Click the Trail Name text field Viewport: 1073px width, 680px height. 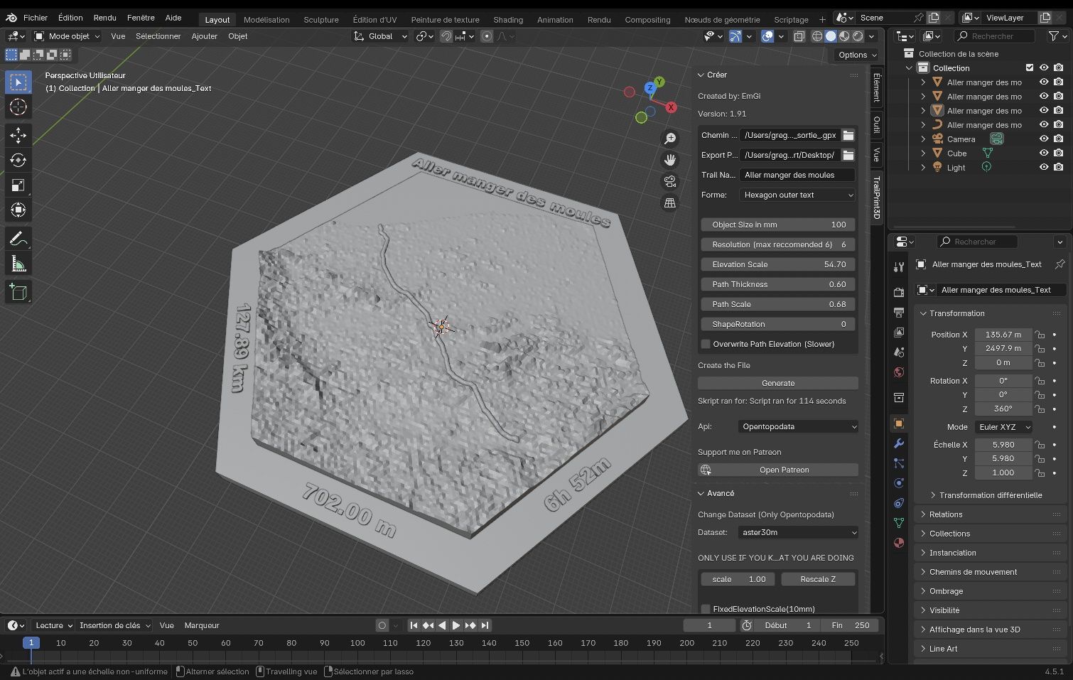click(x=797, y=175)
